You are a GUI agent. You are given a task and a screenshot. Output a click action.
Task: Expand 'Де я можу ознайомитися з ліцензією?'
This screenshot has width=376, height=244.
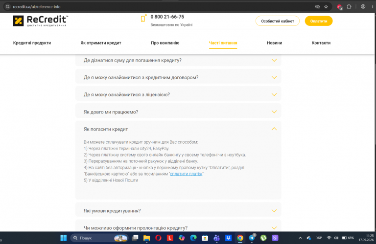[x=178, y=94]
